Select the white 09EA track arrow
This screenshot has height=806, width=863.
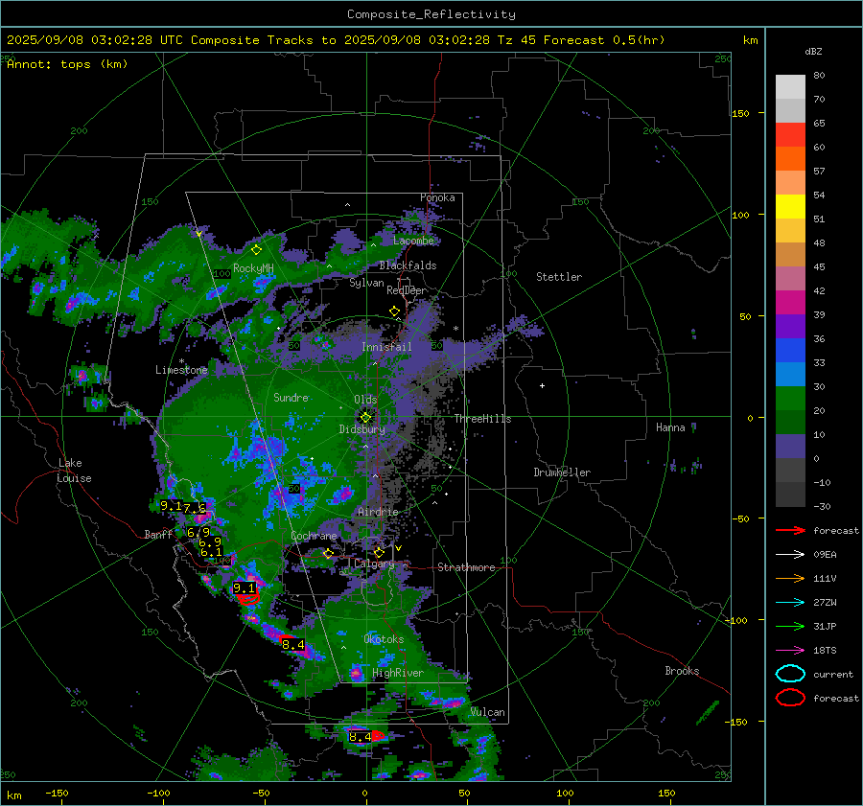coord(790,555)
